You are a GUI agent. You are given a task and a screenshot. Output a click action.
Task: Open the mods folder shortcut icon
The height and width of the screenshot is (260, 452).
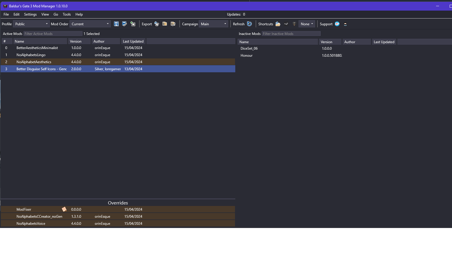point(278,24)
